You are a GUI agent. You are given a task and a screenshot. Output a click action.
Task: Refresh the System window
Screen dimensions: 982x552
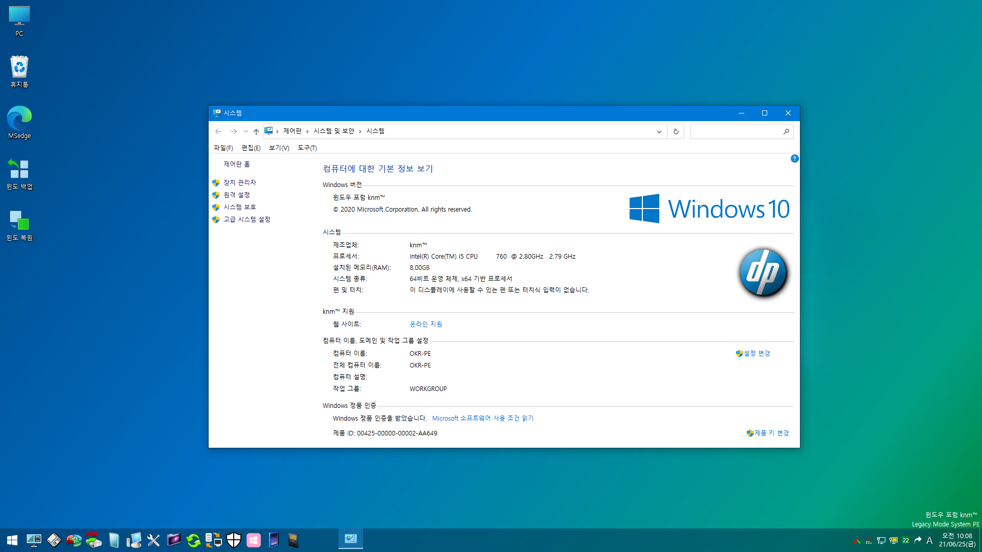[x=676, y=131]
